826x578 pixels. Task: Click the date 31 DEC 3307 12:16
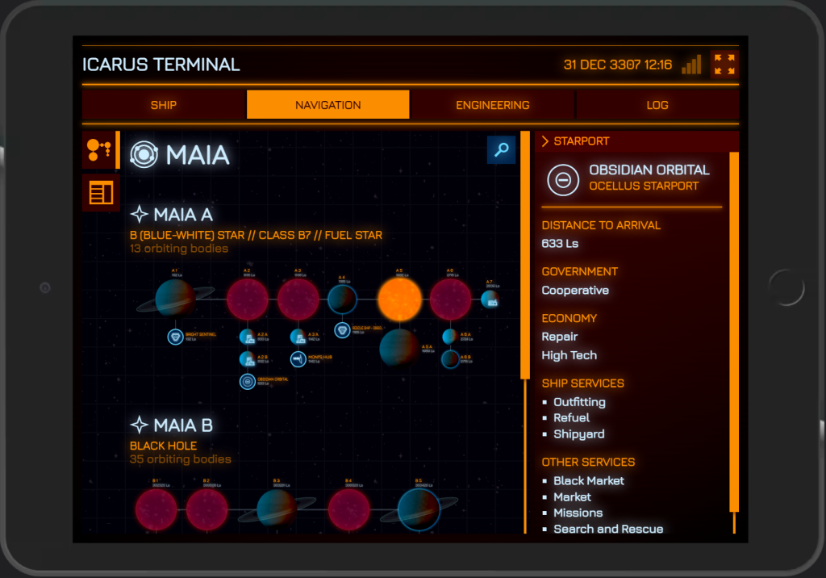click(618, 65)
